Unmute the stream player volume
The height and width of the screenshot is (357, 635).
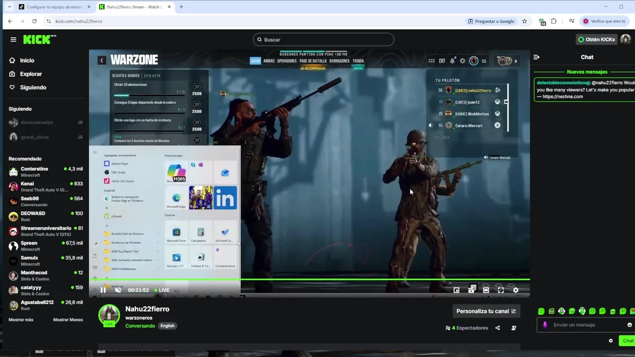(118, 290)
